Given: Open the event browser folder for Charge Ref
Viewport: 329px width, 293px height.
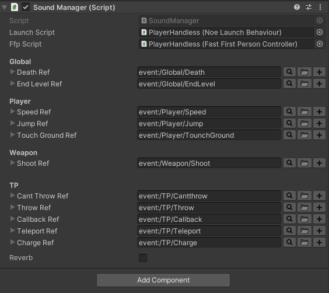Looking at the screenshot, I should (x=304, y=242).
